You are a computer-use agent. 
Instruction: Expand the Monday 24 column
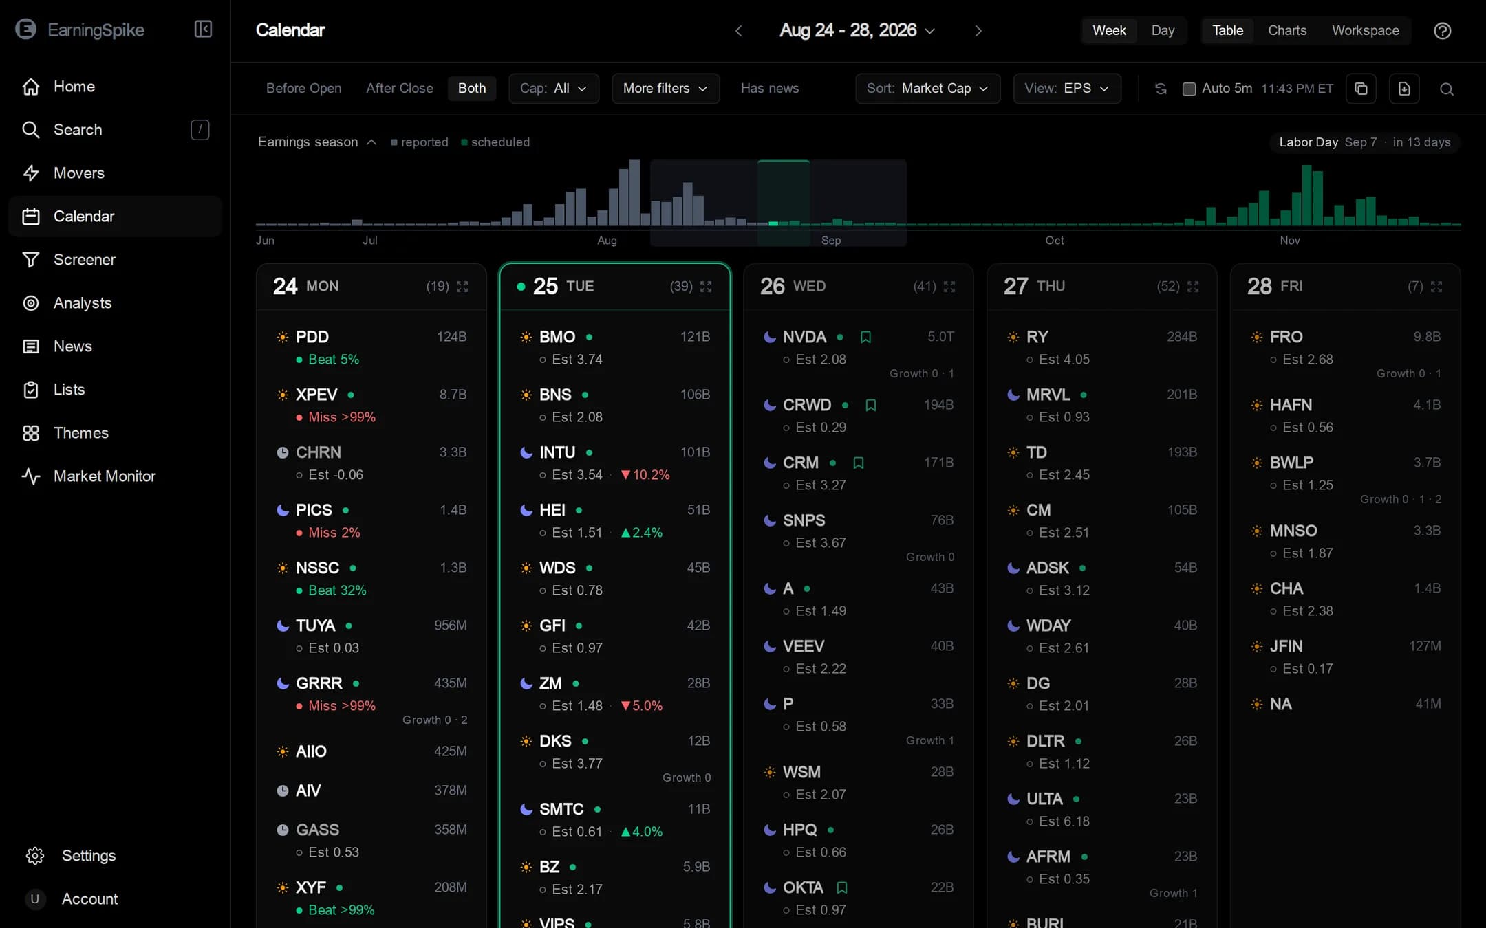[x=462, y=287]
